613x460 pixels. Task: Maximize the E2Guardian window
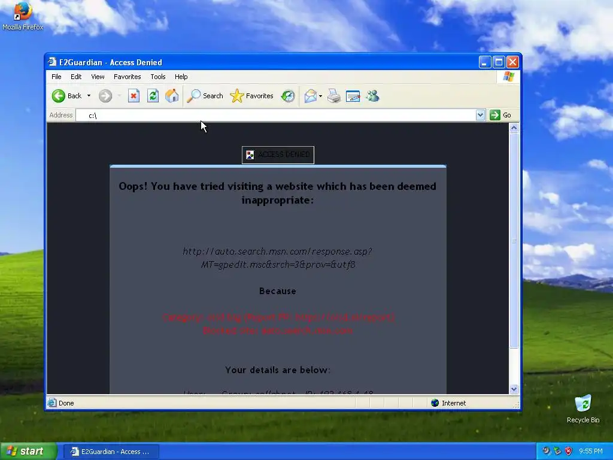[499, 62]
